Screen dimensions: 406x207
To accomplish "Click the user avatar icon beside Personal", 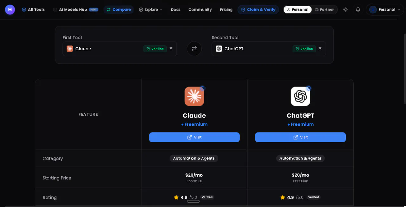I will pos(373,9).
